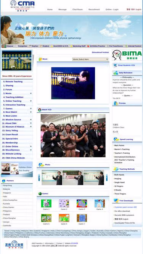Open the Competion toolbar link
143x254 pixels.
coord(22,46)
